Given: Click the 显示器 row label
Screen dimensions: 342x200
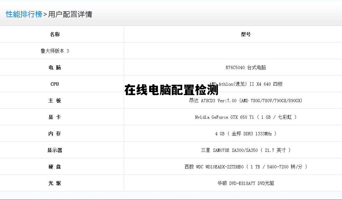Looking at the screenshot, I should pos(55,150).
